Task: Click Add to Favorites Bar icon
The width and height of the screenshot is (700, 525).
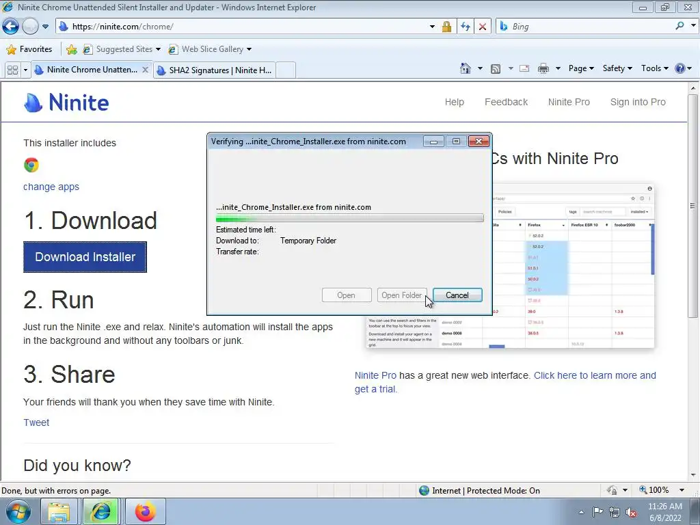Action: pyautogui.click(x=71, y=49)
